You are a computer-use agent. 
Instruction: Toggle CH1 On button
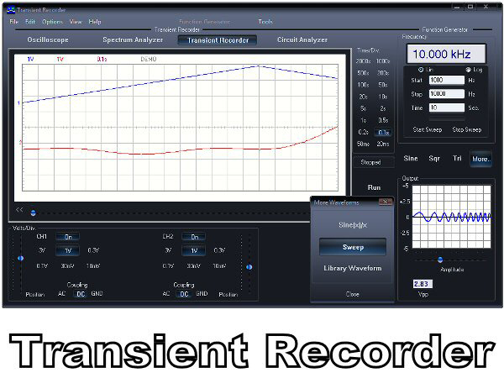[68, 237]
